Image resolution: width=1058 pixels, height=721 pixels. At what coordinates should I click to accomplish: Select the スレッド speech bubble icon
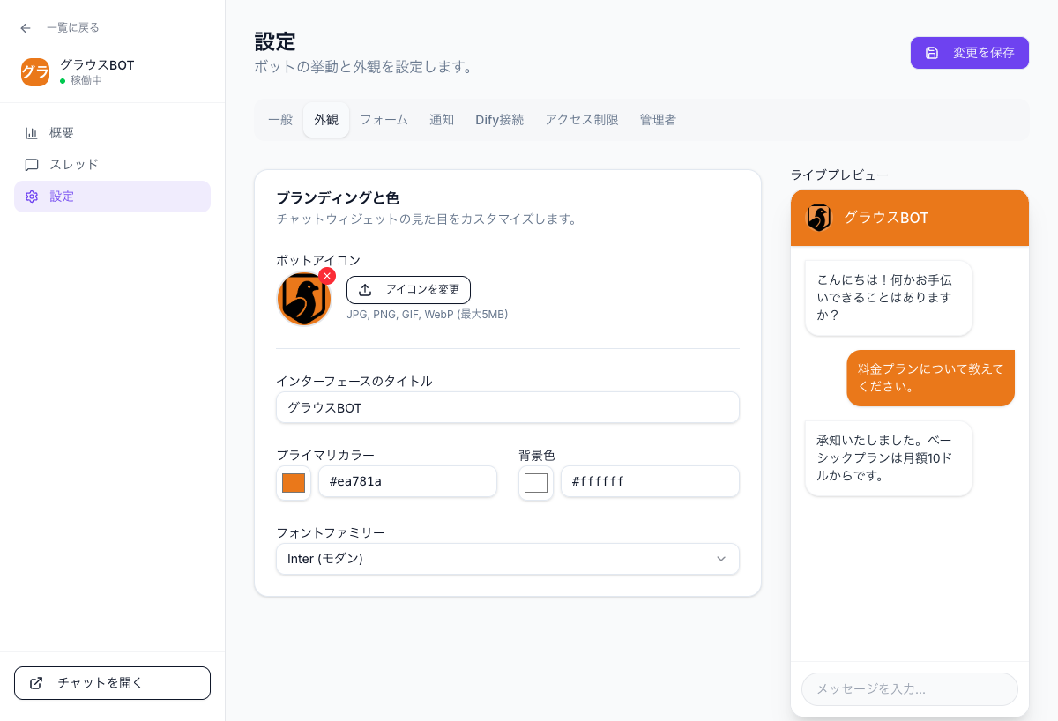(x=32, y=164)
